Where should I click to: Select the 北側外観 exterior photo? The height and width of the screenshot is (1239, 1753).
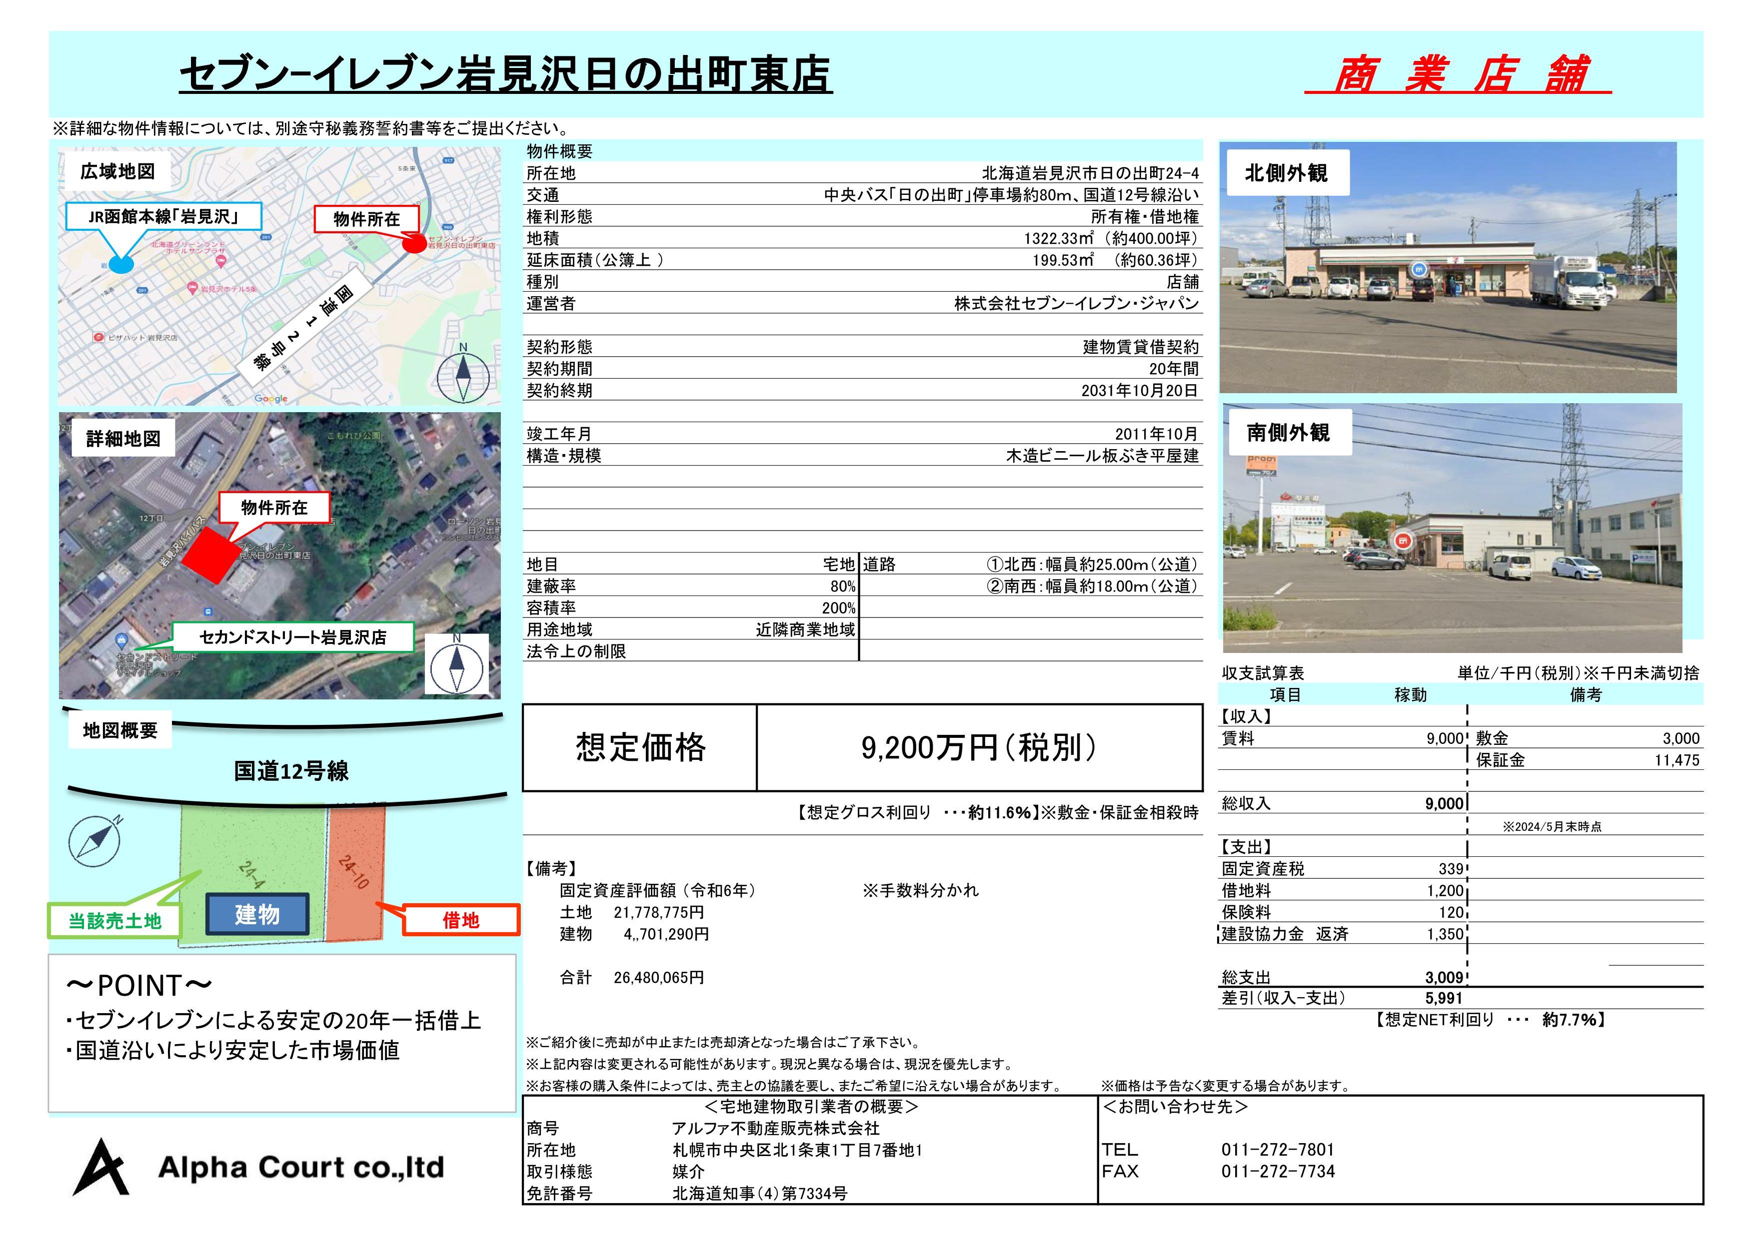coord(1448,267)
